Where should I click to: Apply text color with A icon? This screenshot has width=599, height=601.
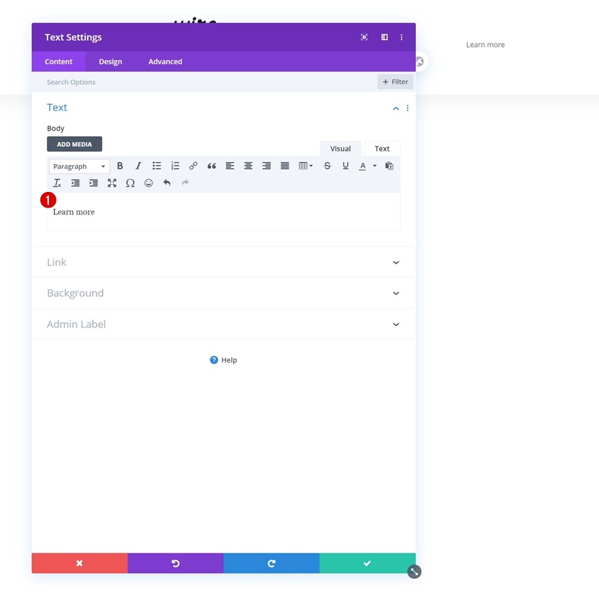click(363, 166)
